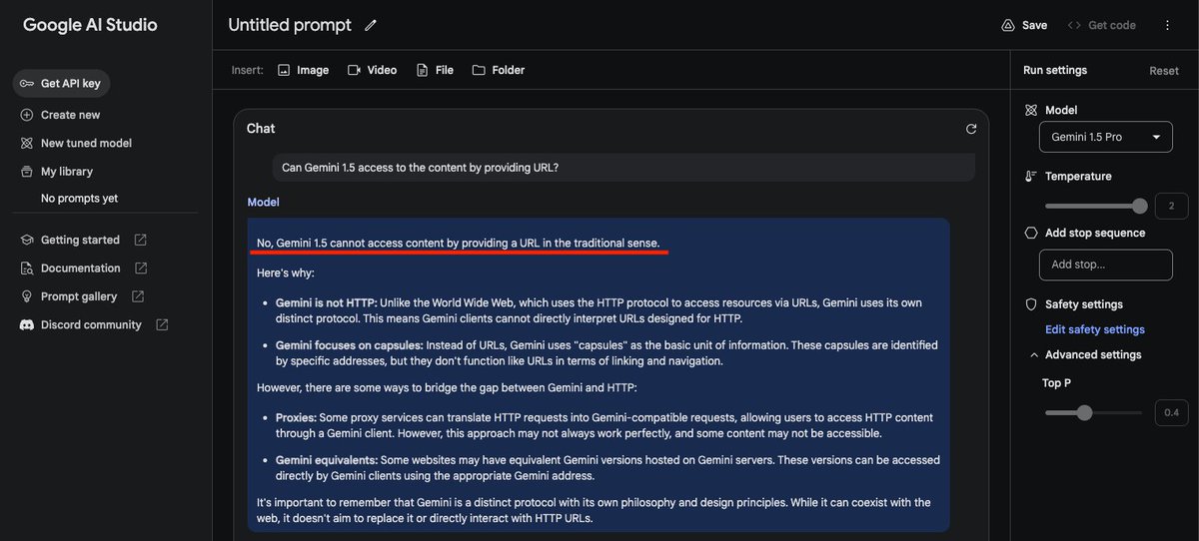Click the Save button
1199x541 pixels.
tap(1024, 25)
